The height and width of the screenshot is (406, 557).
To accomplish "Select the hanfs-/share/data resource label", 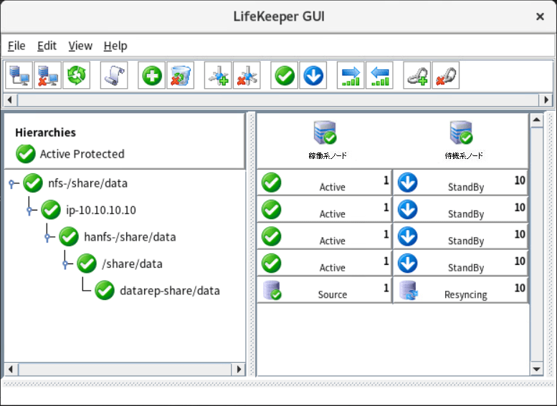I will 130,237.
